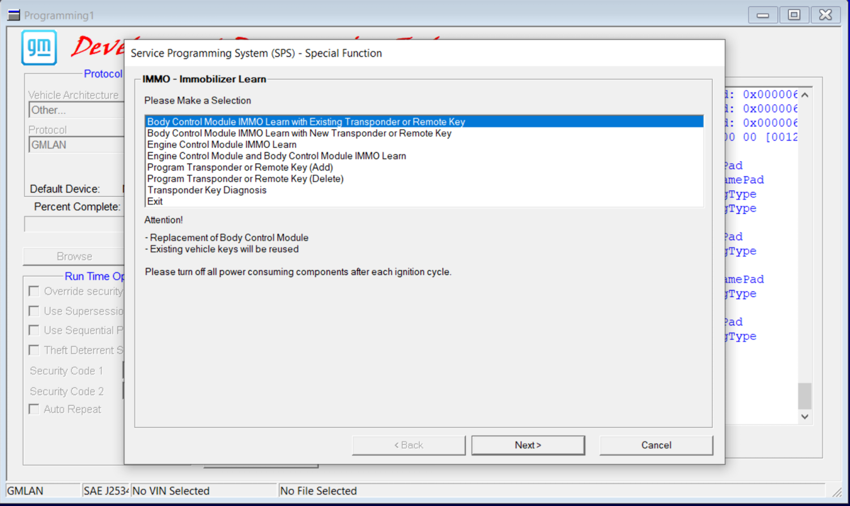Click the Security Code 2 label
This screenshot has width=850, height=506.
67,391
